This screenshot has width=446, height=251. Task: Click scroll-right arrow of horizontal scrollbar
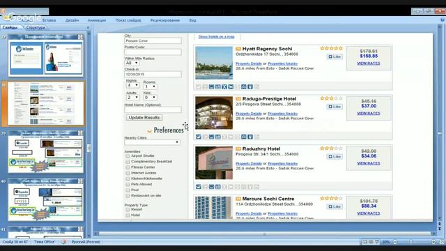coord(433,234)
